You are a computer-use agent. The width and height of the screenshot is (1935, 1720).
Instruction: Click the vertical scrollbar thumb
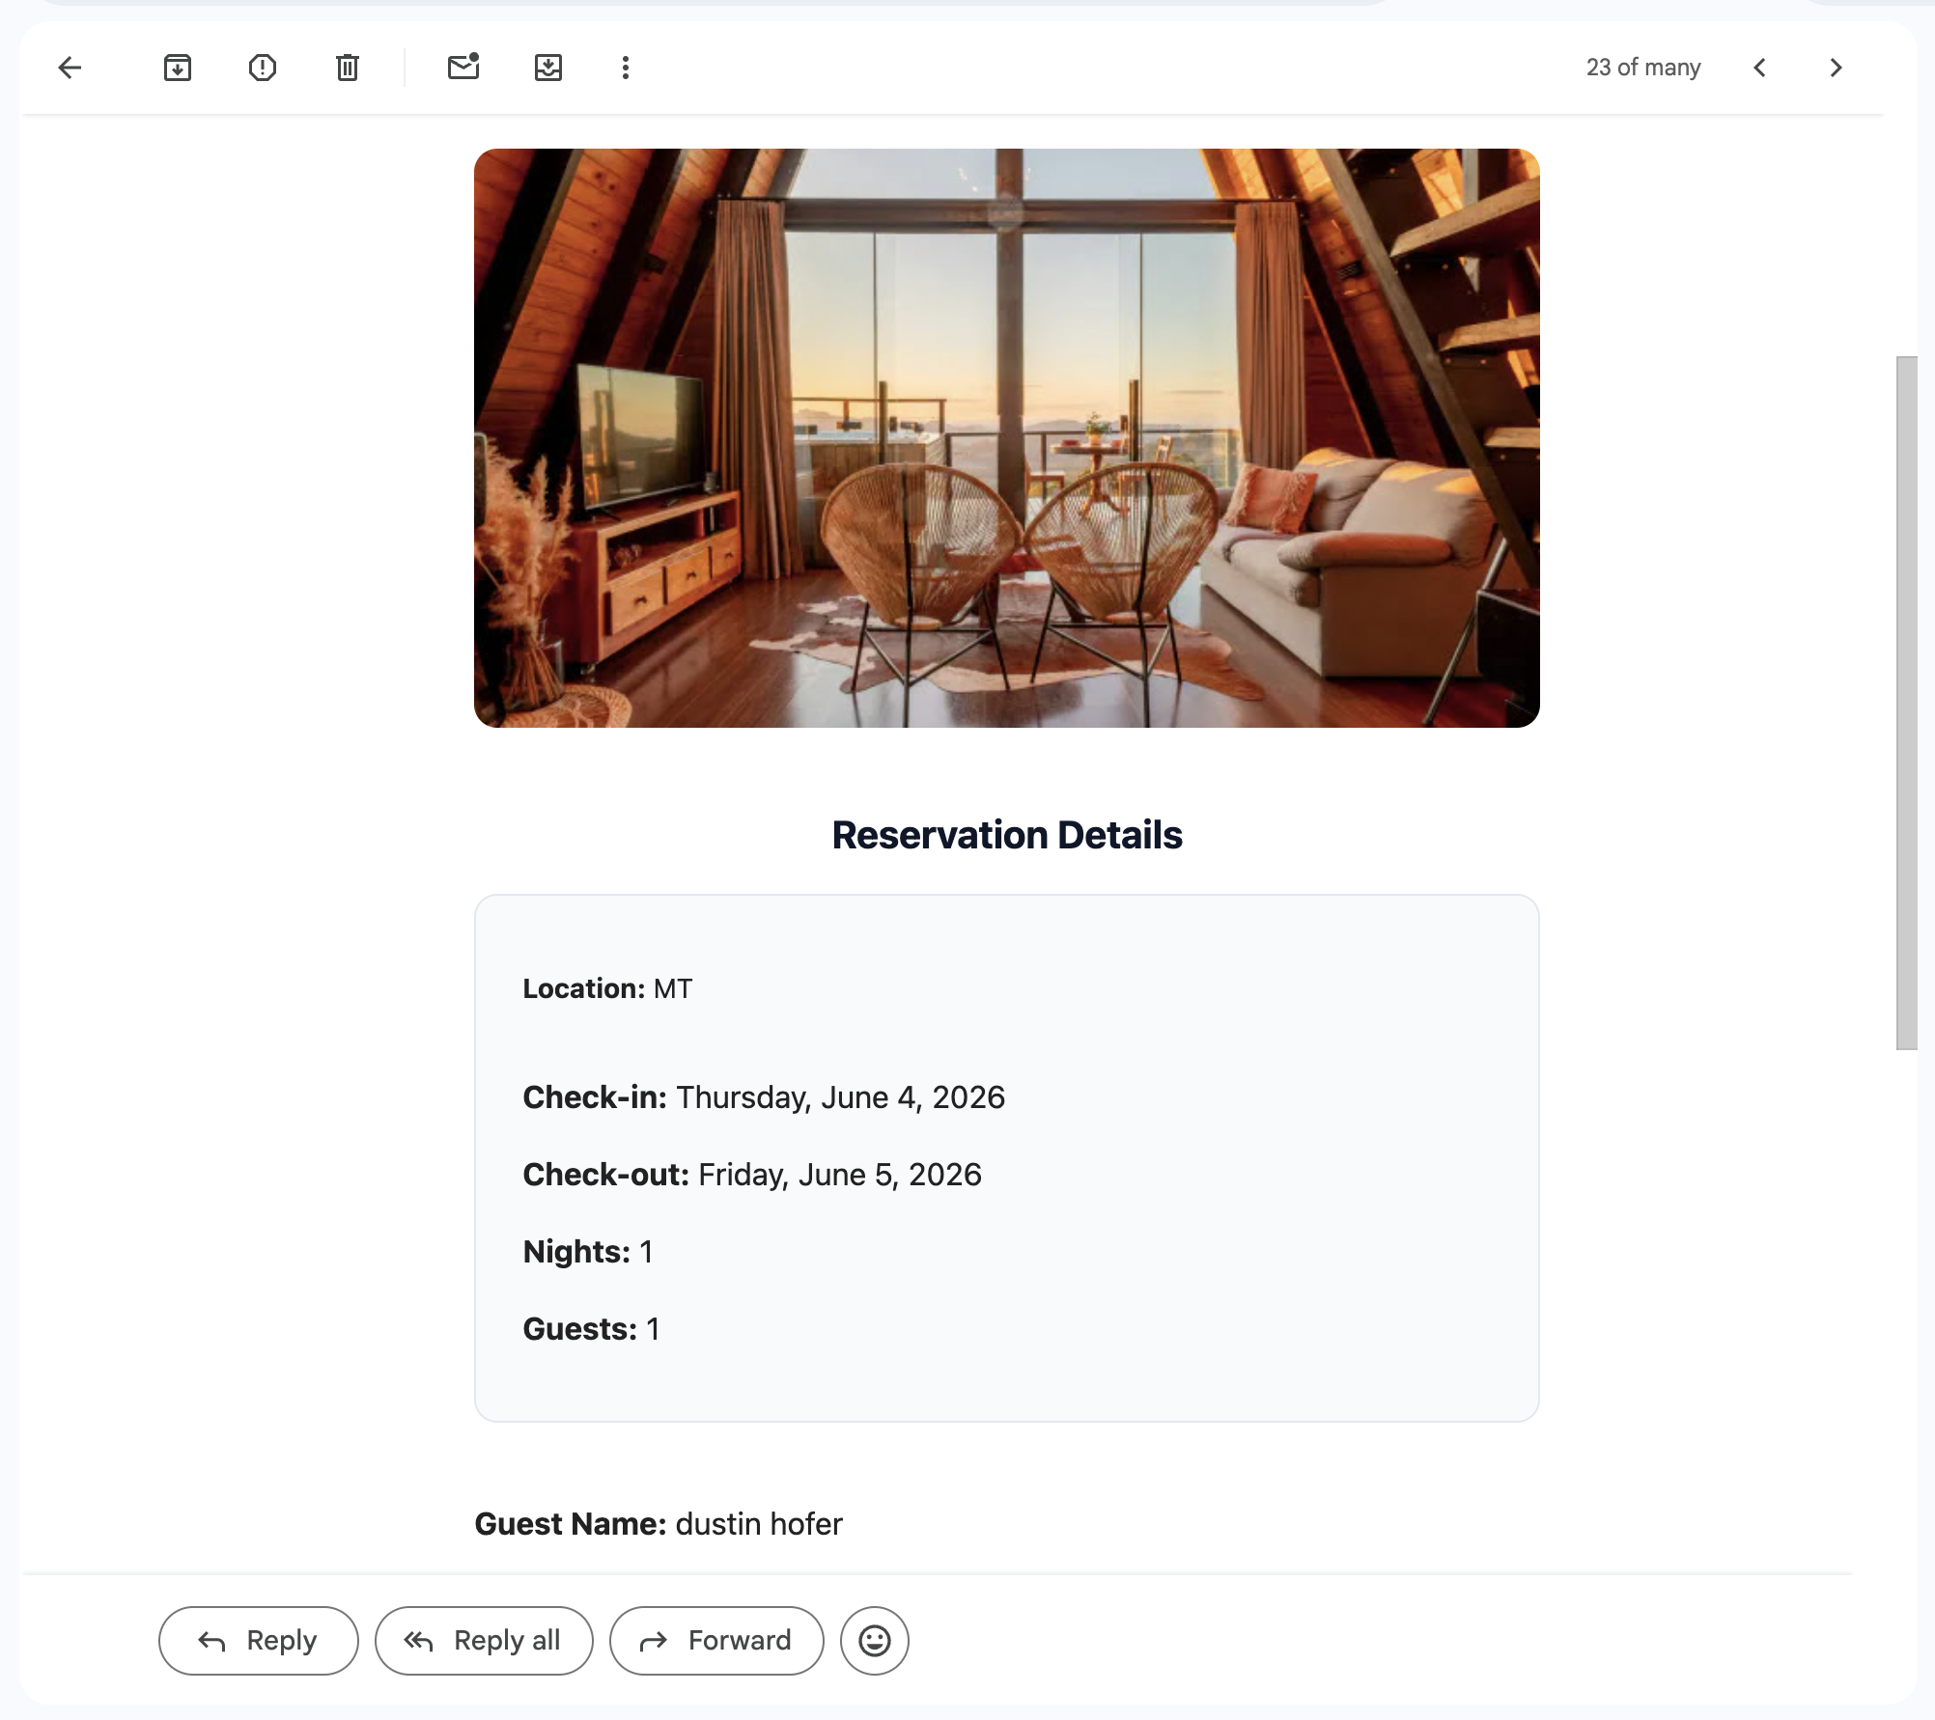(1907, 703)
